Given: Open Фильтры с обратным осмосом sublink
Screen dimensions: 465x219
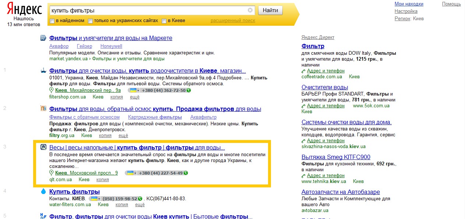Looking at the screenshot, I should coord(84,117).
